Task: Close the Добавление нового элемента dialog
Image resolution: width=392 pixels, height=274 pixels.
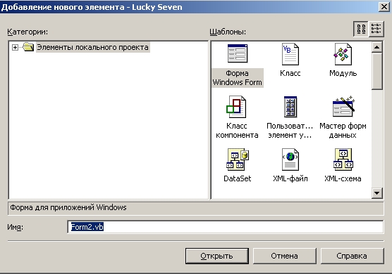Action: (384, 7)
